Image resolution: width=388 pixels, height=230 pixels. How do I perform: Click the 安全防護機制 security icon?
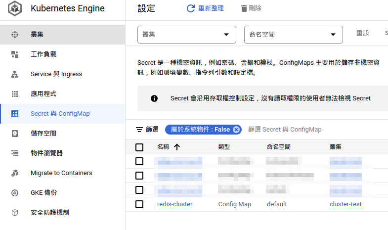click(x=15, y=212)
